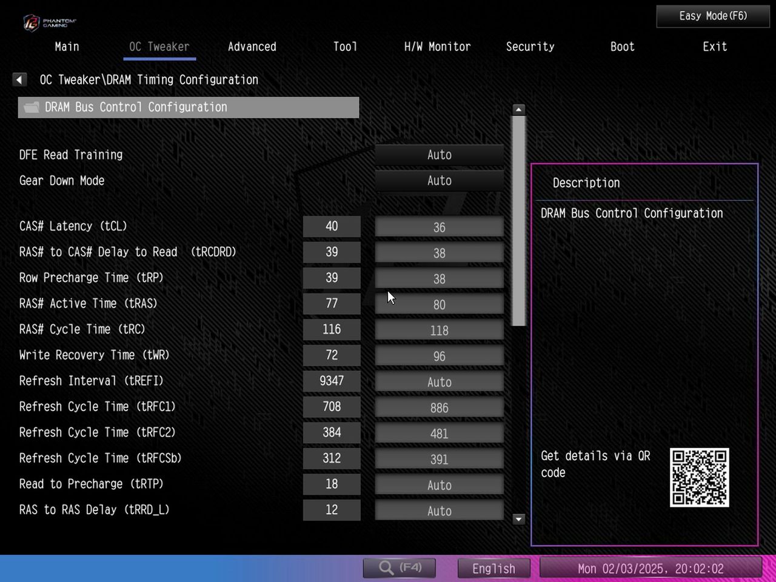Click the QR code for details
Image resolution: width=776 pixels, height=582 pixels.
[699, 478]
